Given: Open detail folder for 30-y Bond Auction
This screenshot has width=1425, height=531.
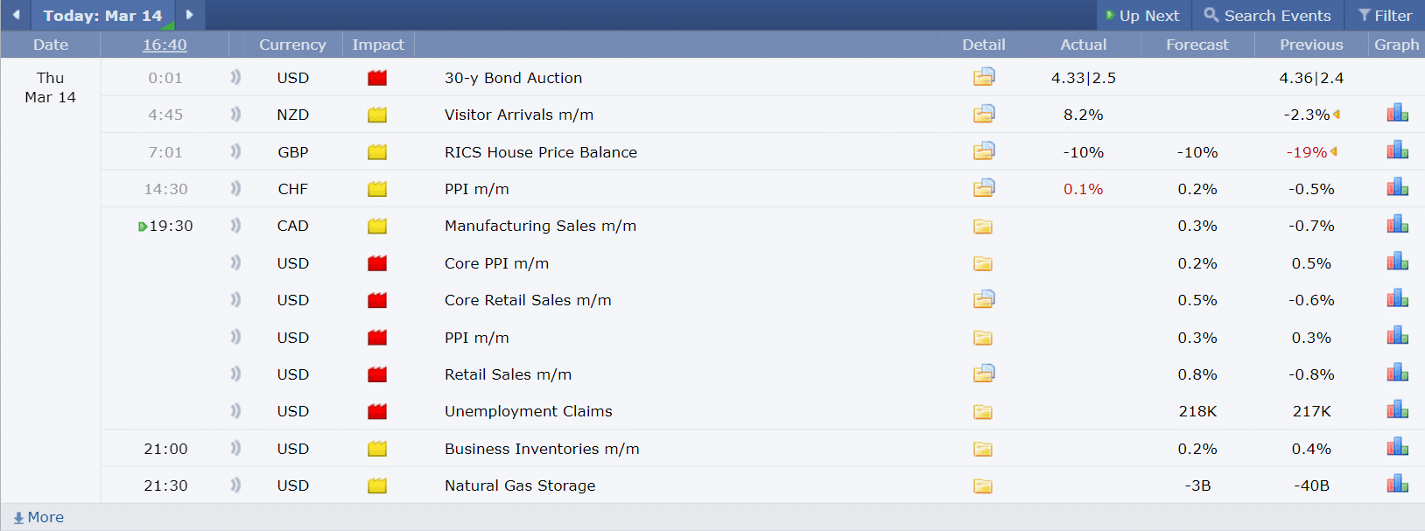Looking at the screenshot, I should [983, 77].
